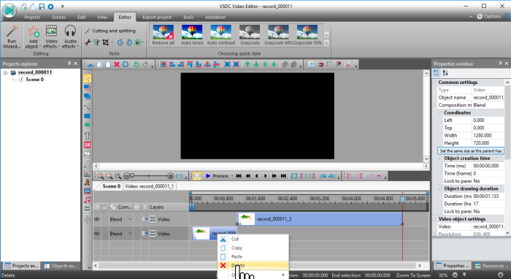Select the ellipse shape tool
The width and height of the screenshot is (511, 279).
(87, 125)
